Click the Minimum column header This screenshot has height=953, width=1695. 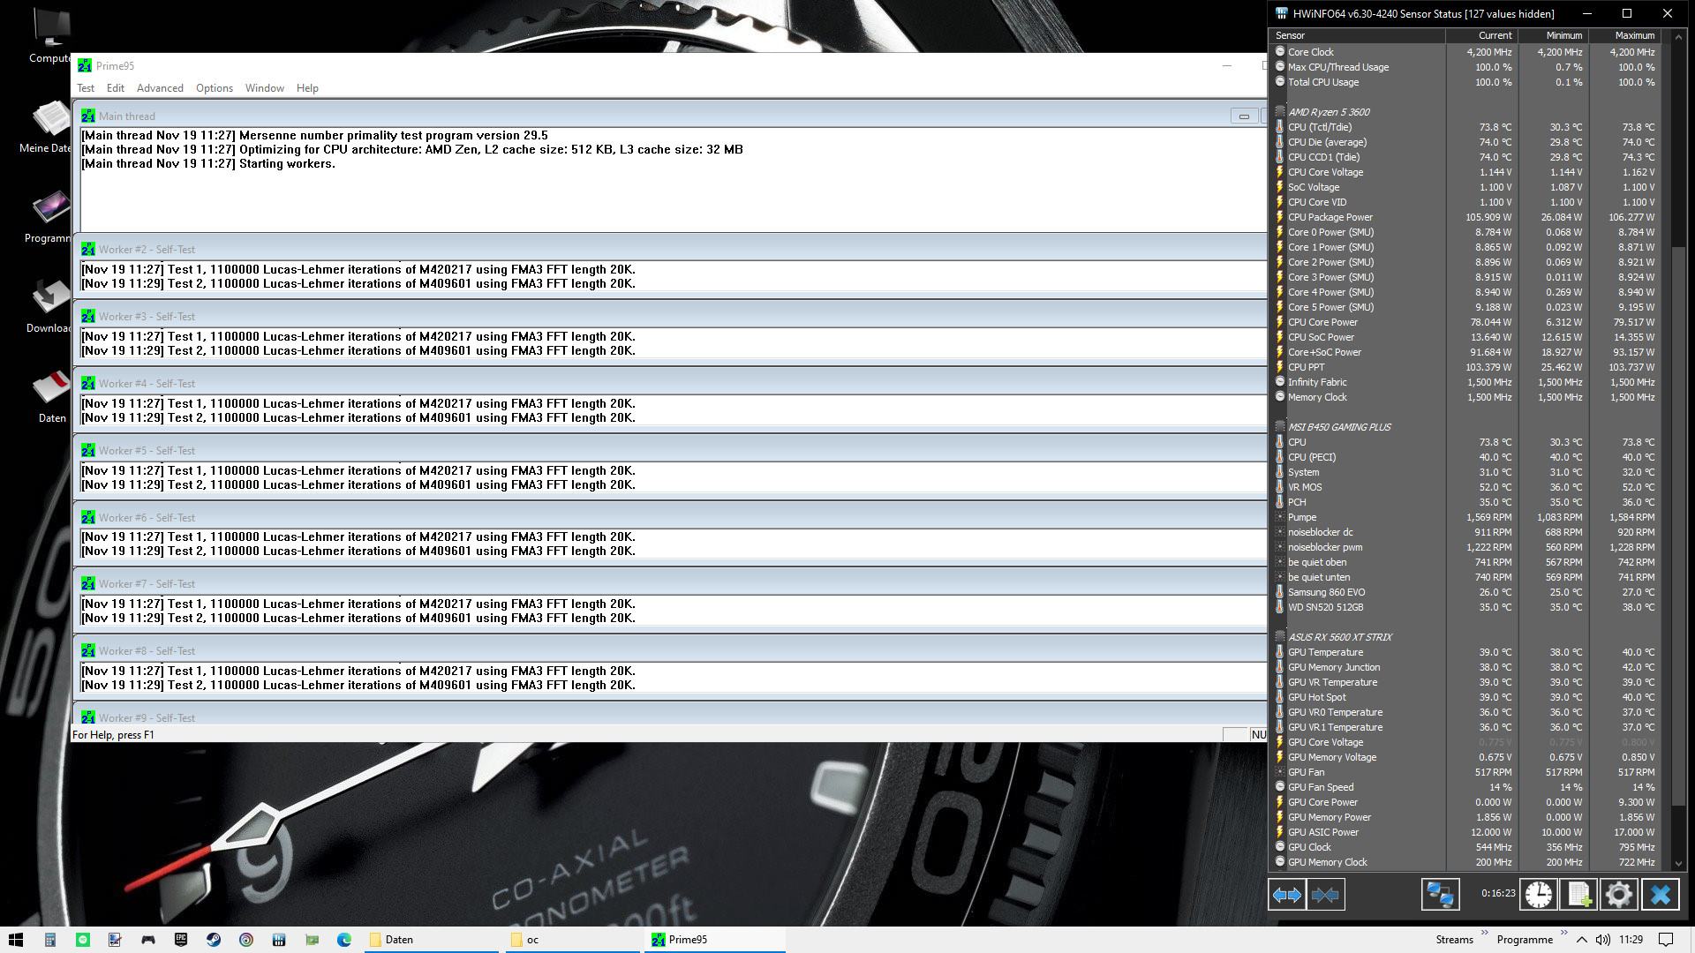pyautogui.click(x=1553, y=36)
